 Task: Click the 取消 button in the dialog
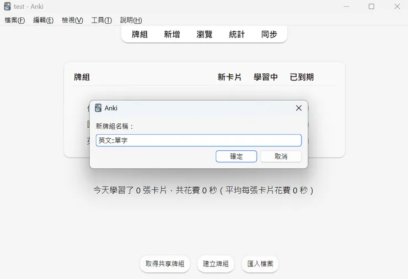click(x=281, y=156)
